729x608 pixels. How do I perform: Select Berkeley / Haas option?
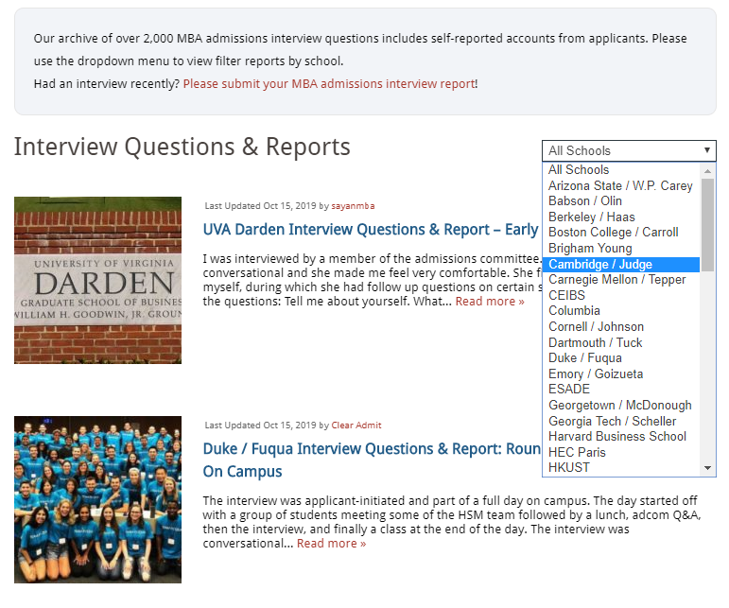pyautogui.click(x=621, y=217)
